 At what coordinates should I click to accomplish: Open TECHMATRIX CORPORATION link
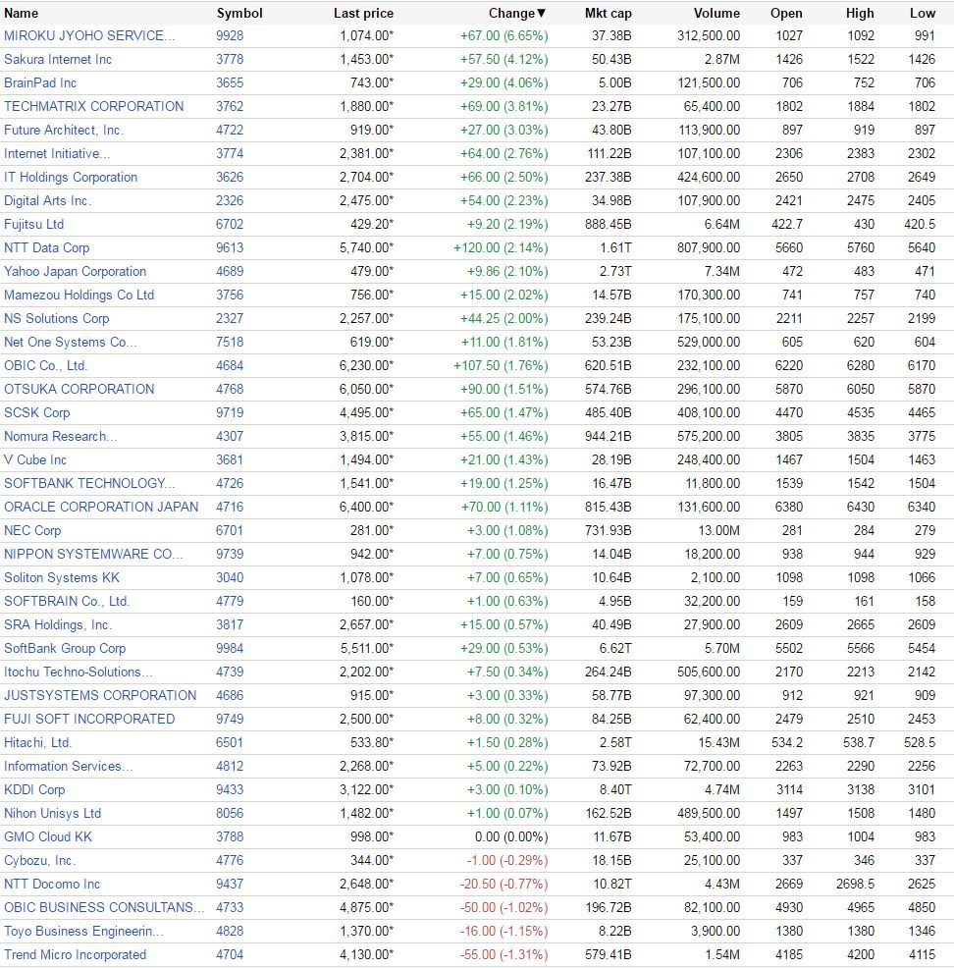[x=94, y=106]
